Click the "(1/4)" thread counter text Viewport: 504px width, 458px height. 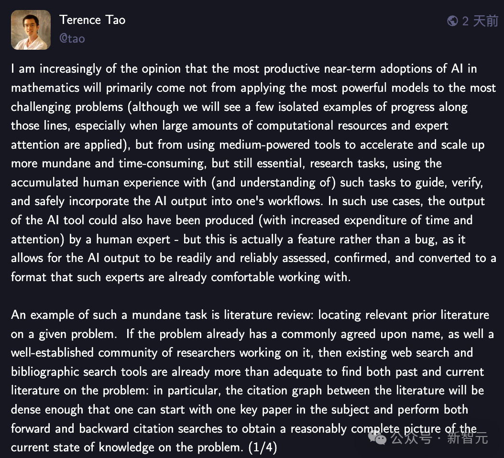point(260,447)
